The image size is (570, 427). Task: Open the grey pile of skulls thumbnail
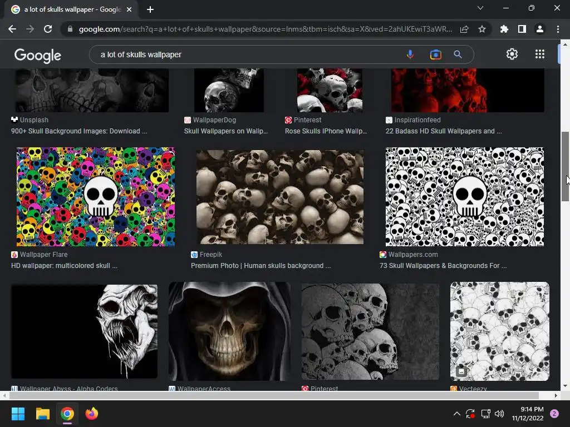[370, 331]
